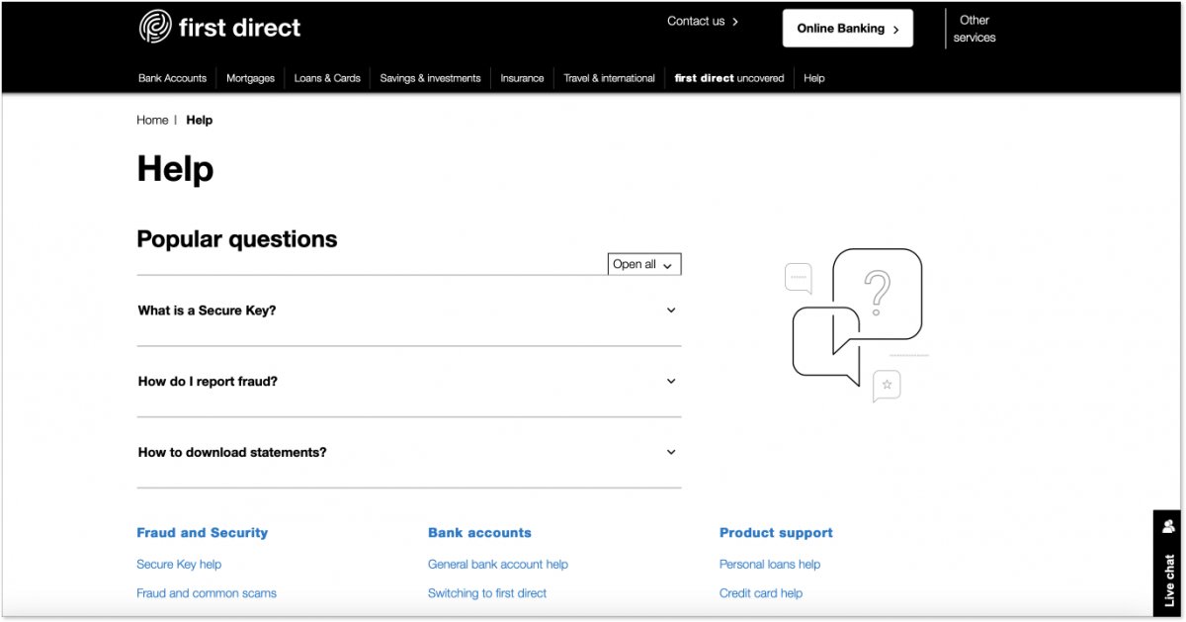1186x622 pixels.
Task: Click the speech bubbles help illustration
Action: click(x=856, y=323)
